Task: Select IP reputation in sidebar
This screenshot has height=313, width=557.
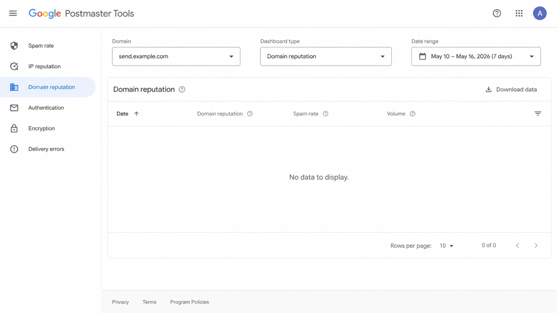Action: pyautogui.click(x=48, y=66)
